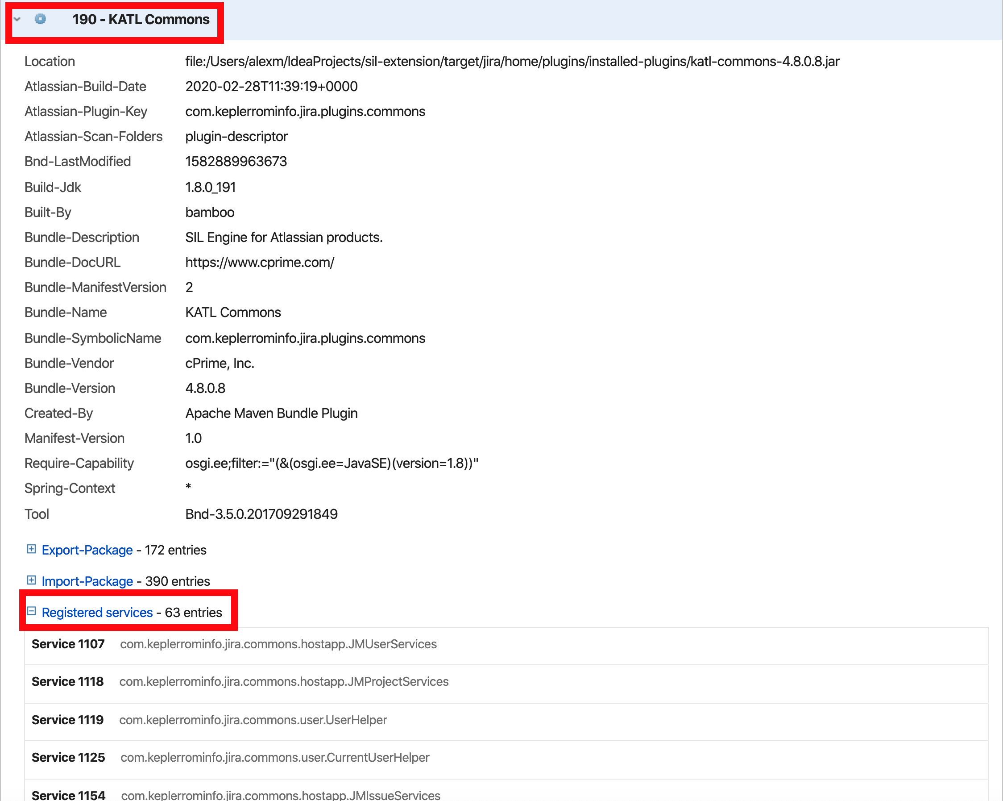
Task: Click the Built-By value bamboo
Action: coord(210,213)
